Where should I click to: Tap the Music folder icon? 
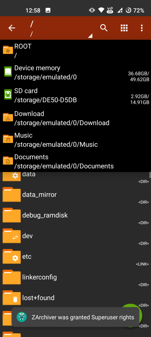[x=8, y=139]
